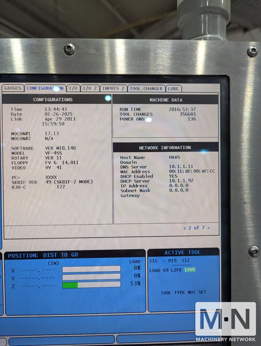Select the IP Address 0.0.0.0 value
This screenshot has width=261, height=346.
pos(179,186)
